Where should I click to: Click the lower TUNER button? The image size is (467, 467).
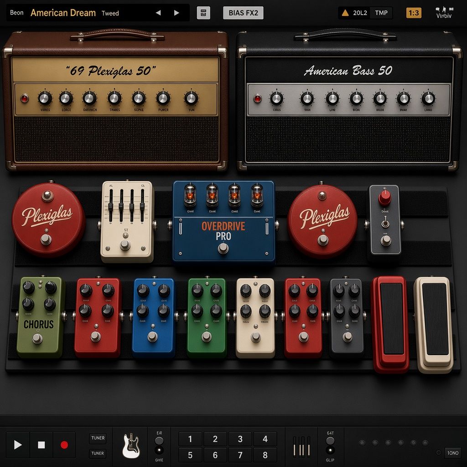click(x=98, y=453)
